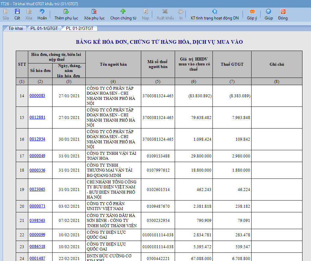Send feedback via Góp ý envelope
This screenshot has width=311, height=261.
[252, 12]
